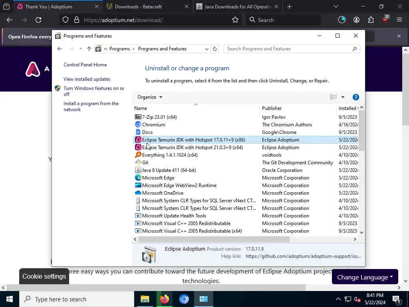Open Firefox tracking protection shield
The height and width of the screenshot is (307, 409).
(x=66, y=20)
